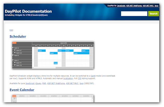Follow the localization link in the description

click(x=68, y=78)
